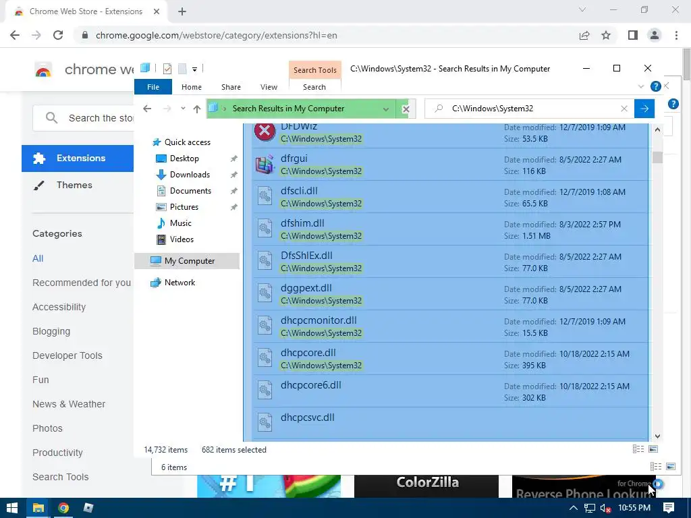
Task: Click the Chrome address bar URL
Action: pyautogui.click(x=217, y=35)
